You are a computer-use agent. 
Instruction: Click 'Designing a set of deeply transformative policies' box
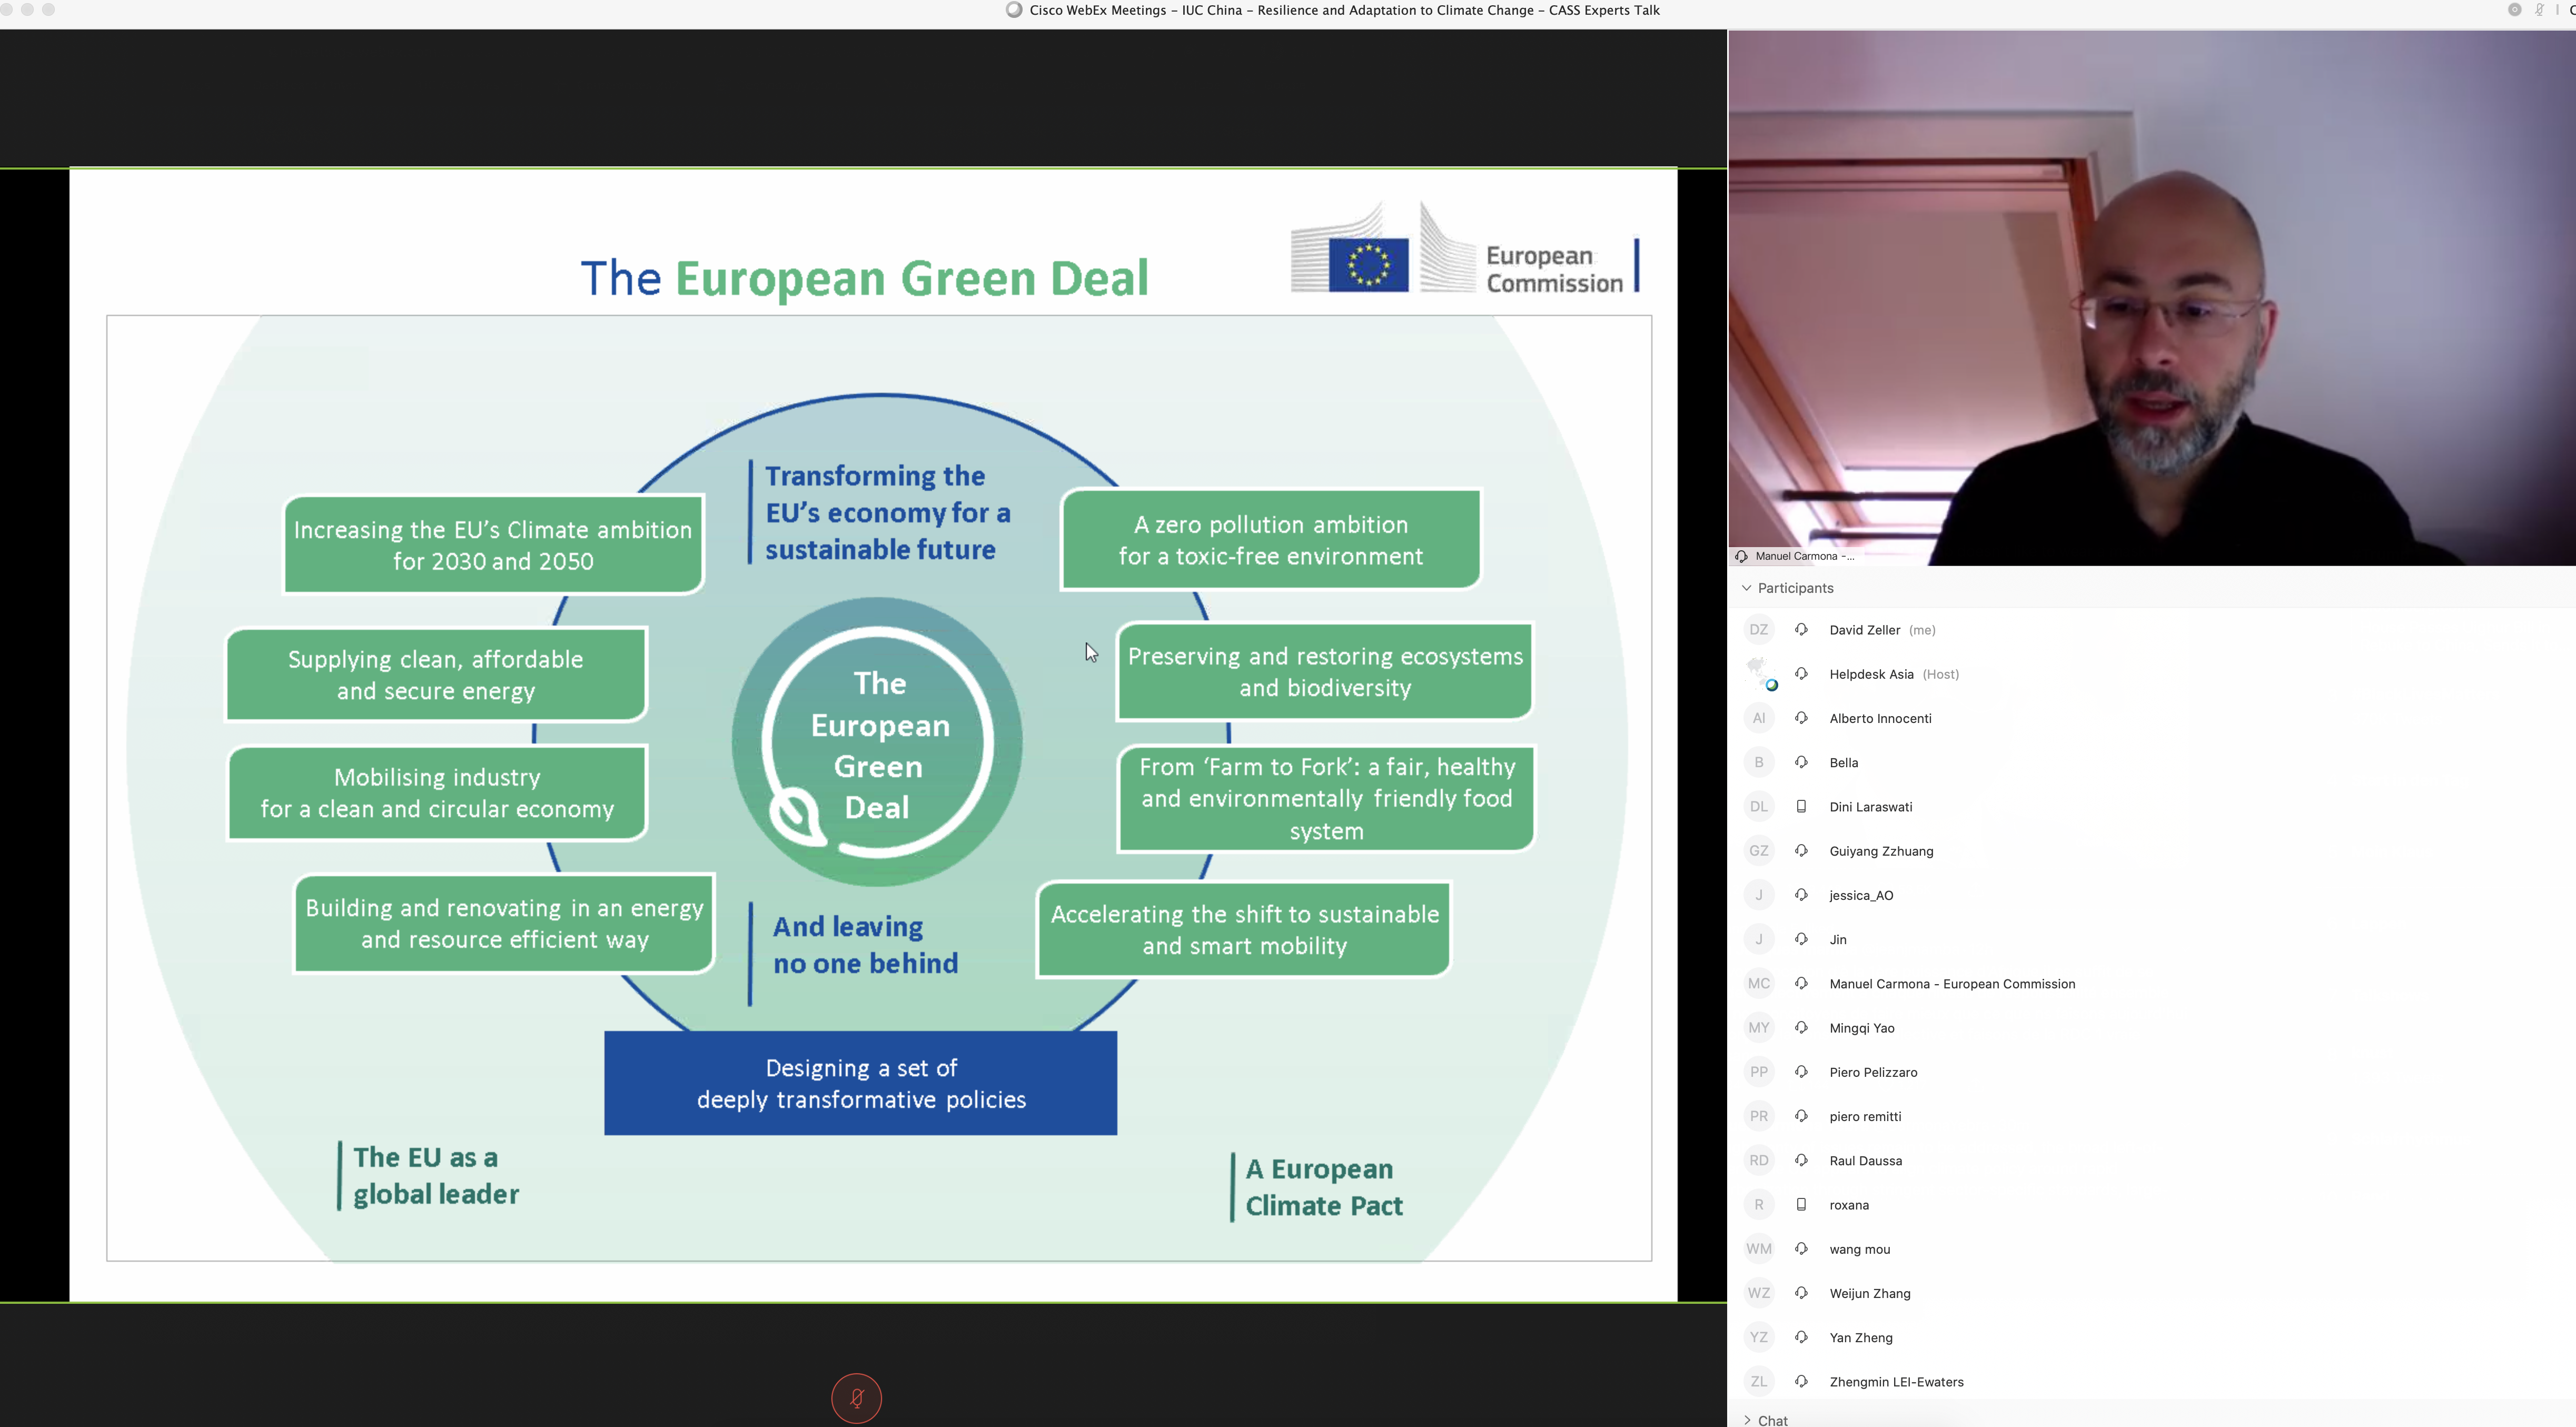point(860,1083)
